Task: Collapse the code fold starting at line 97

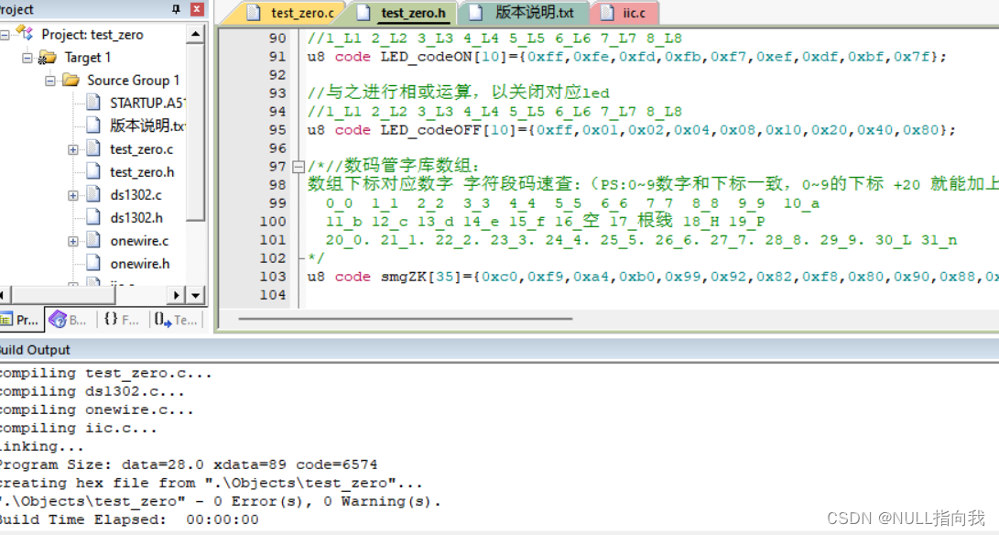Action: coord(299,167)
